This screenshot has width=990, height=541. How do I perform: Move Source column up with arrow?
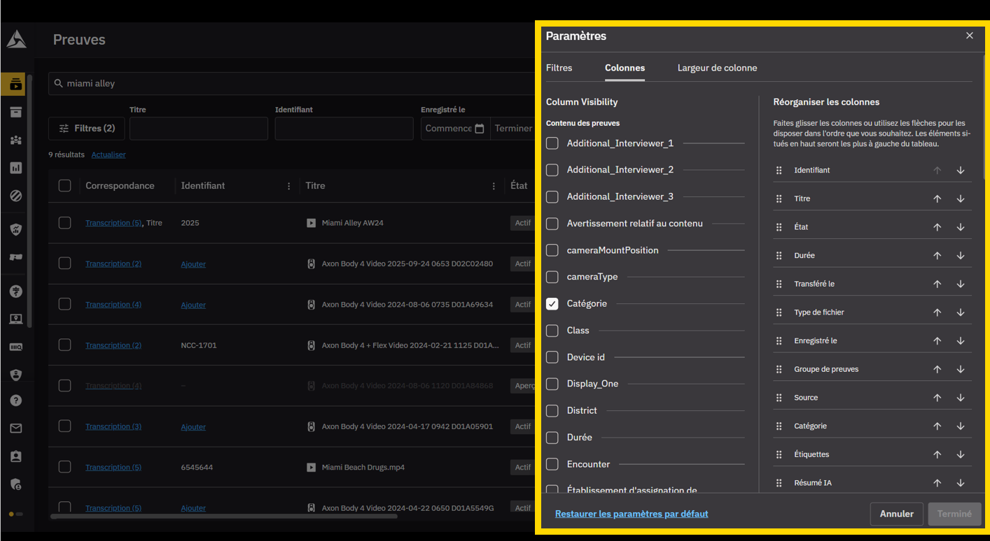point(937,398)
